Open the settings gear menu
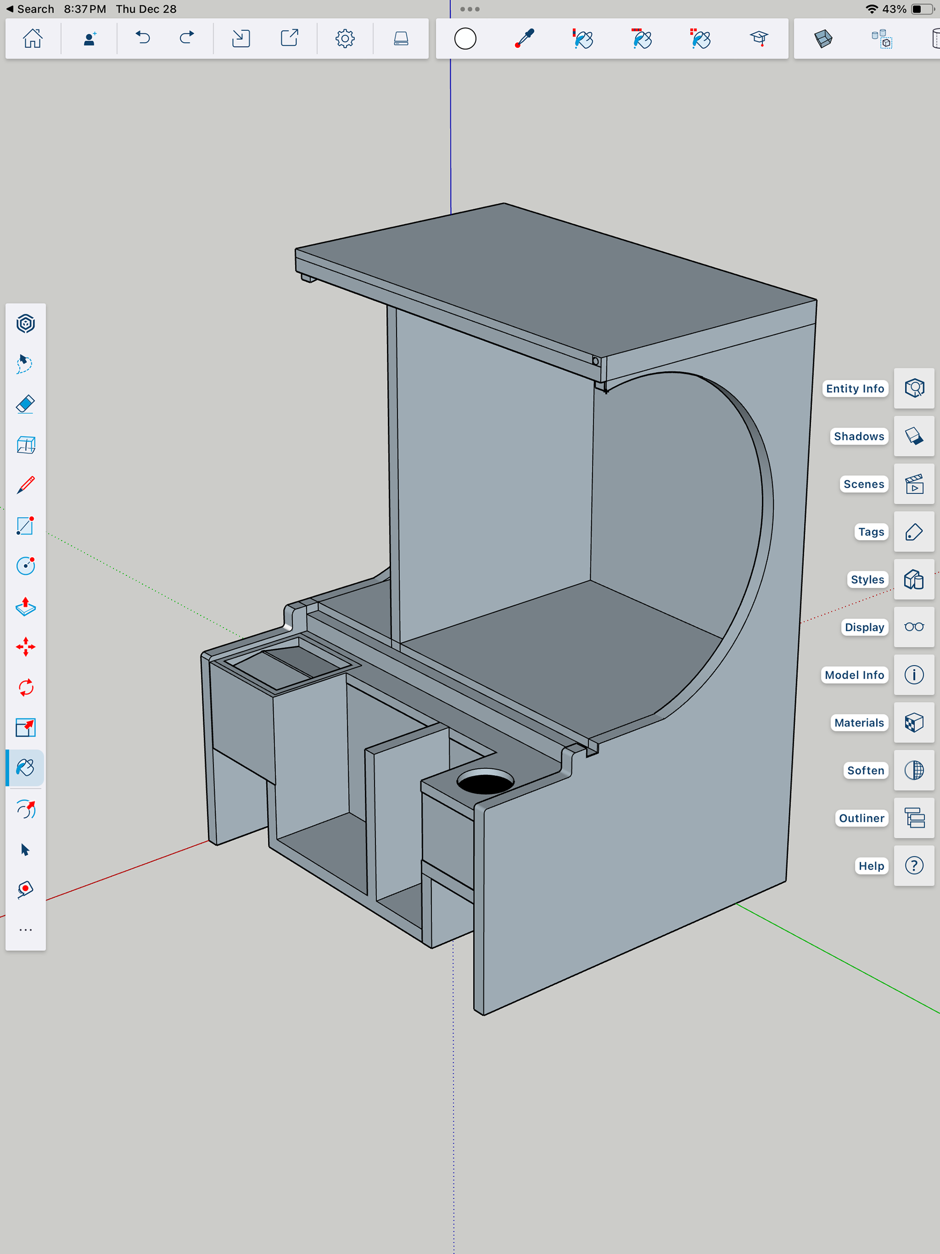 (x=345, y=39)
